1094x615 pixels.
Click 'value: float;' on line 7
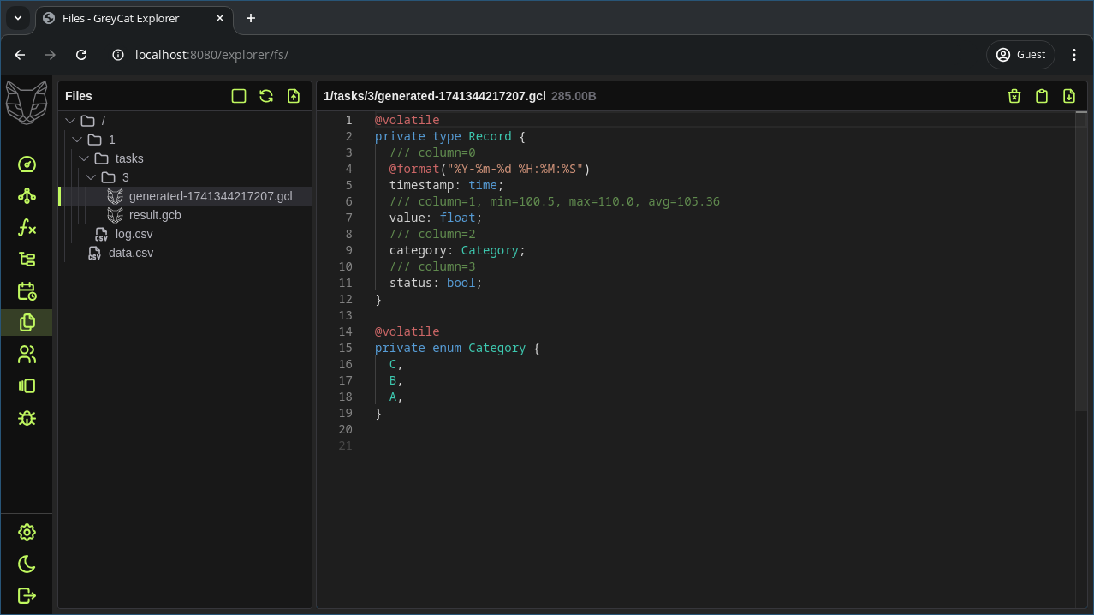436,218
